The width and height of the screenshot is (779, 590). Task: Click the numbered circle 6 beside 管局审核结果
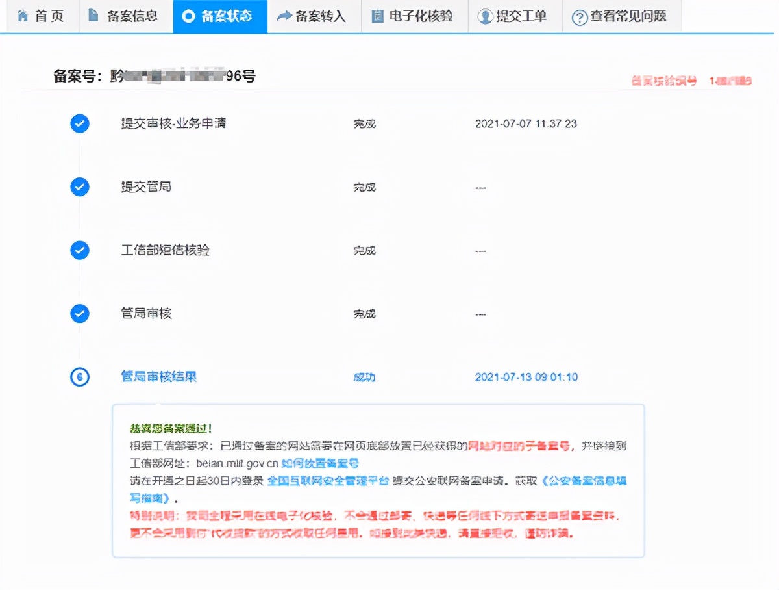[79, 377]
